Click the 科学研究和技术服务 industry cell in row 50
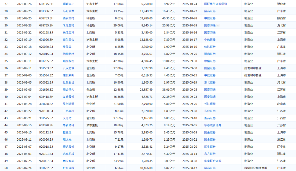Image resolution: width=296 pixels, height=171 pixels. pyautogui.click(x=257, y=168)
